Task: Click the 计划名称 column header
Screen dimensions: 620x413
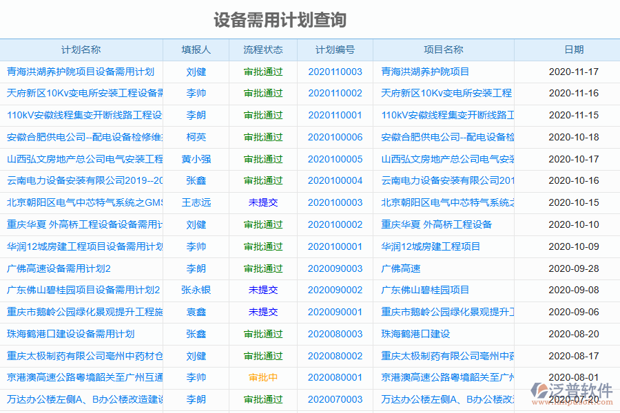Action: pyautogui.click(x=81, y=50)
